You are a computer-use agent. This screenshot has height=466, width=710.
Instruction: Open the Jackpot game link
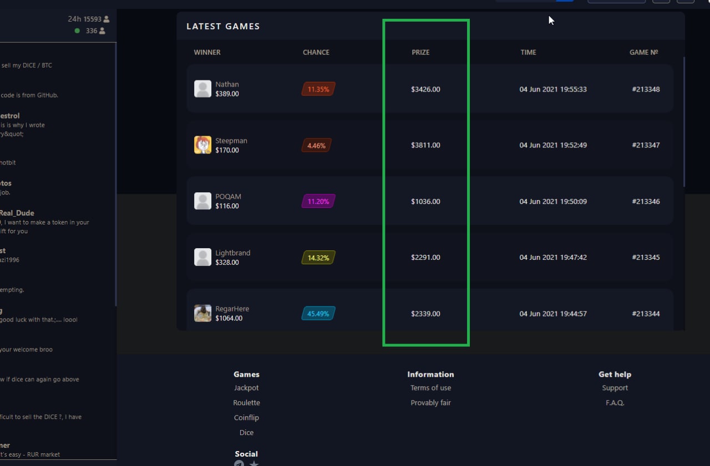[246, 388]
